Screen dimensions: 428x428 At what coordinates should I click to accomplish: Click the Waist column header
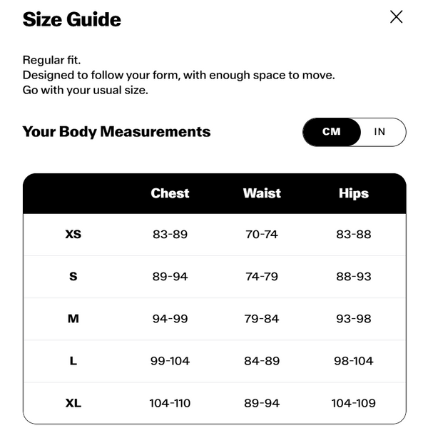click(262, 193)
